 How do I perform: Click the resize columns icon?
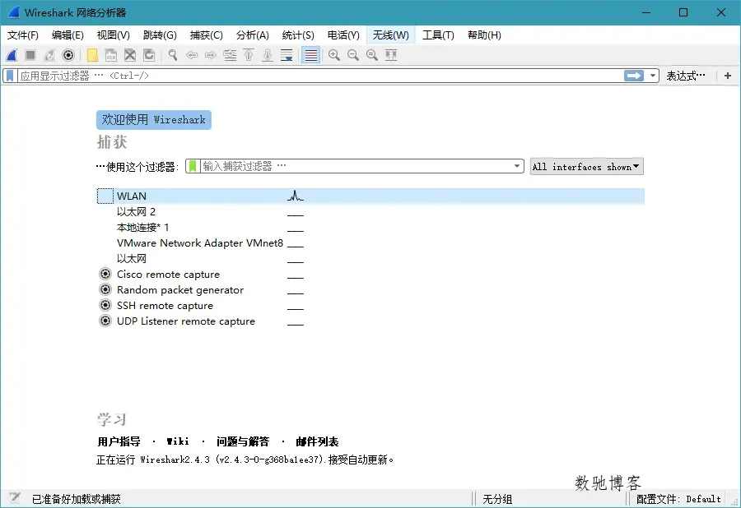pyautogui.click(x=391, y=55)
